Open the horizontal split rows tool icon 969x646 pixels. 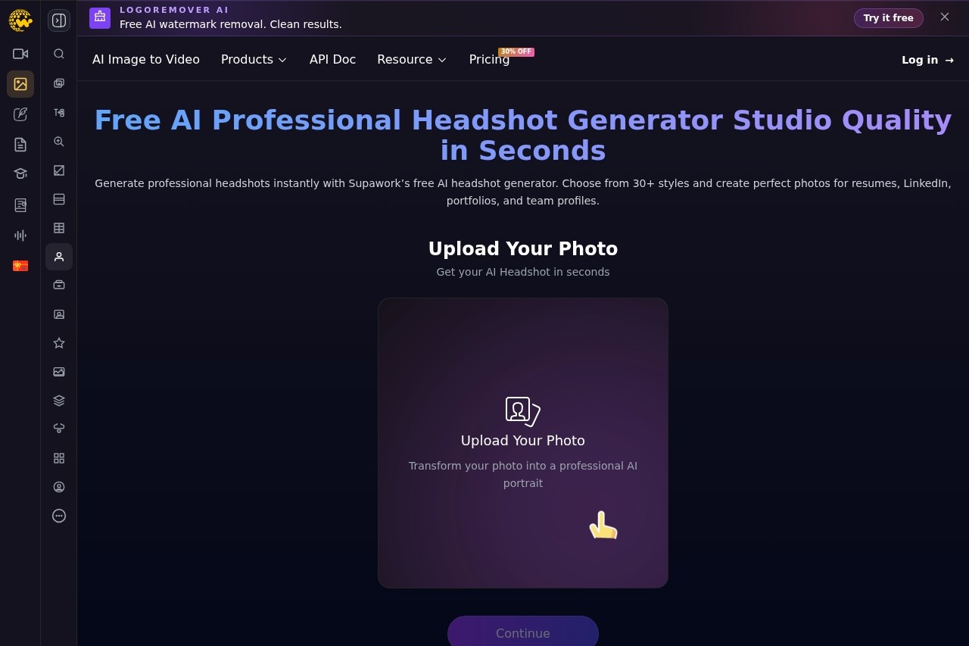(59, 199)
